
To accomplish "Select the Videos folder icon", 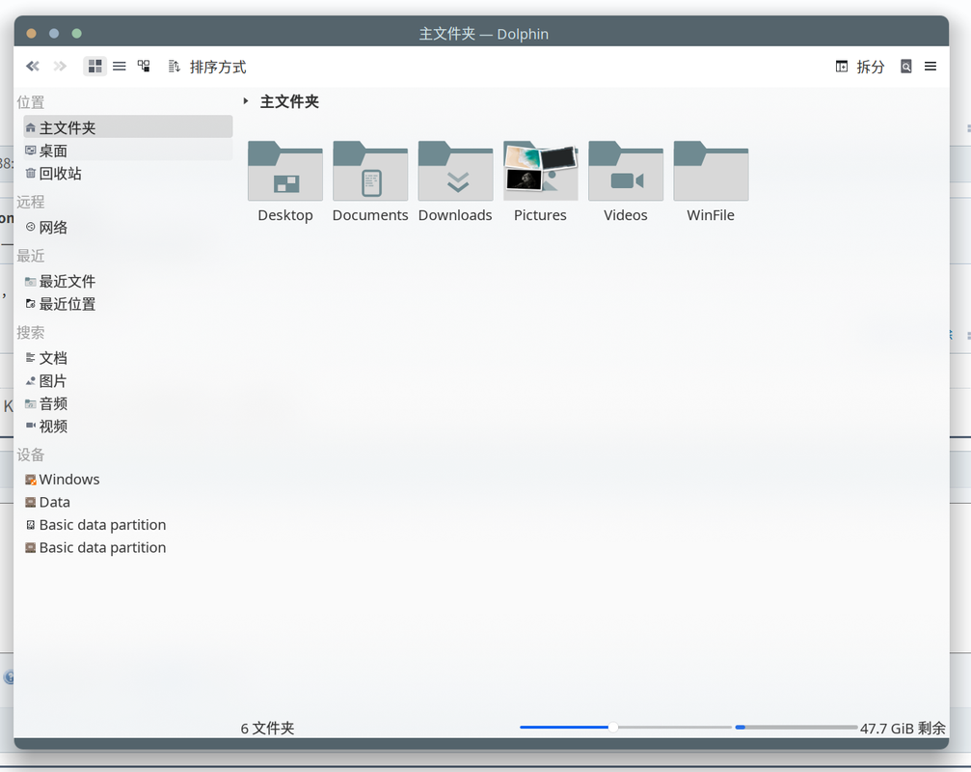I will tap(626, 171).
